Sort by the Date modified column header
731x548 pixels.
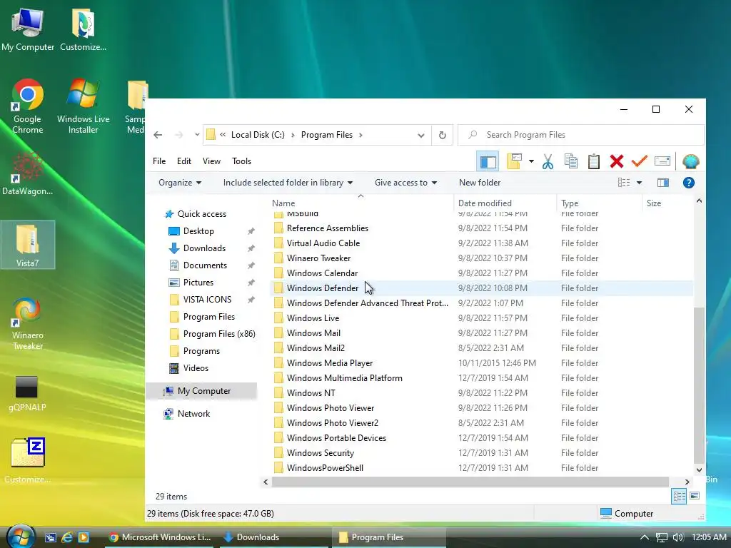click(505, 203)
